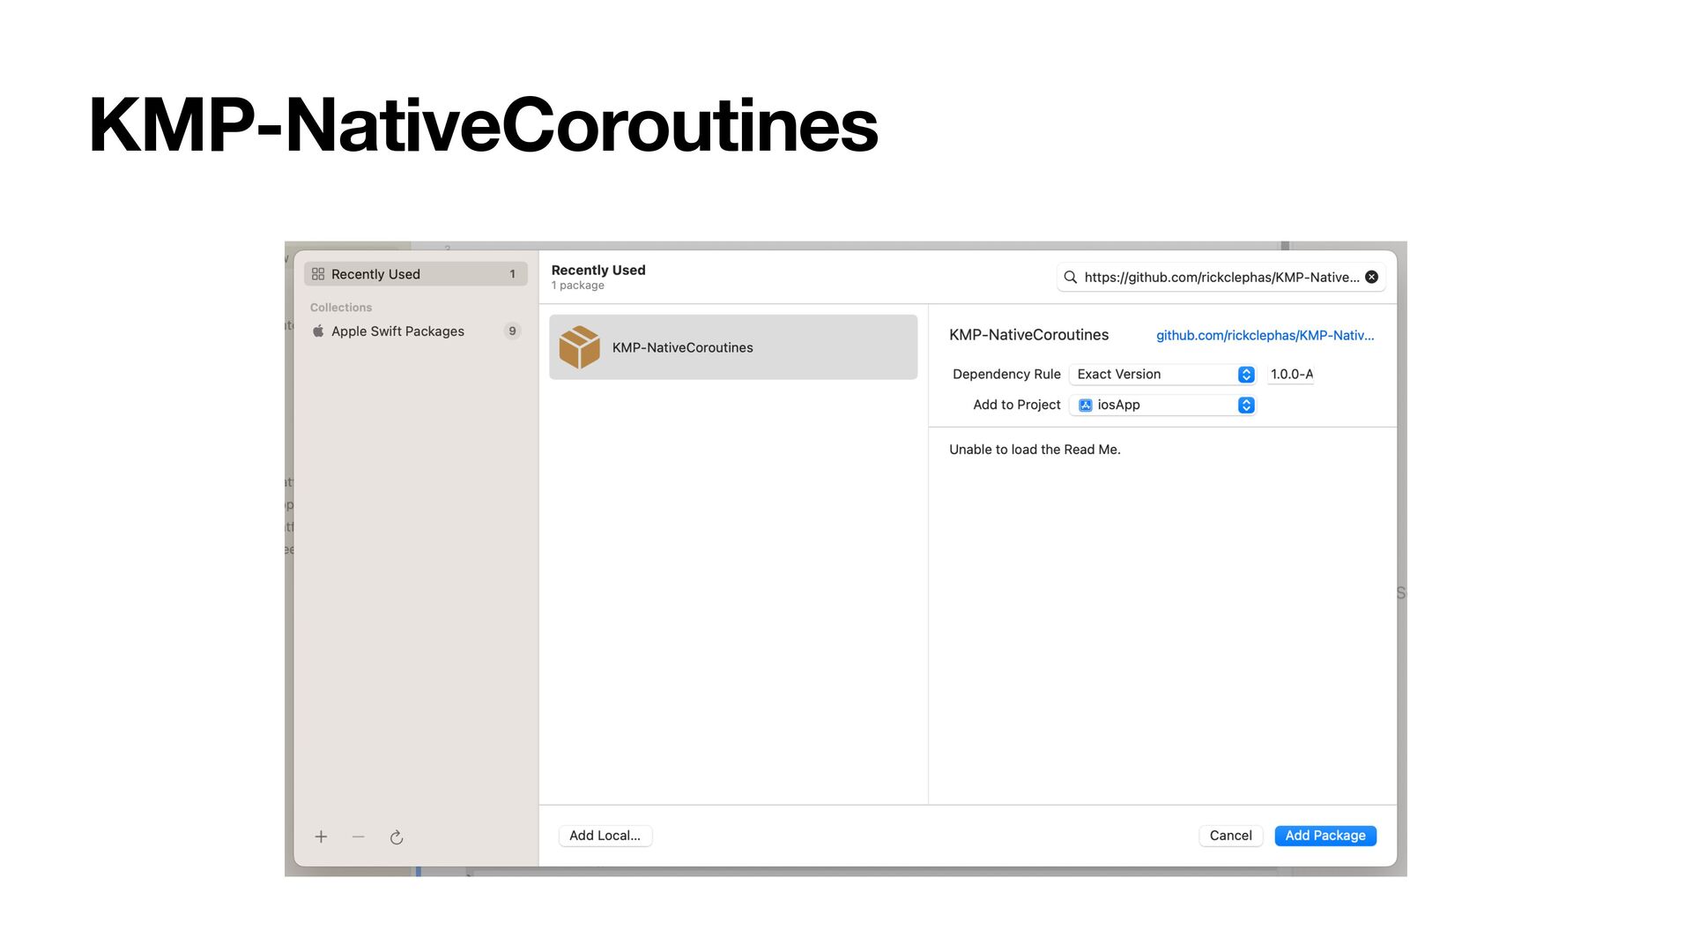Click the KMP-NativeCoroutines detail title

coord(1029,335)
